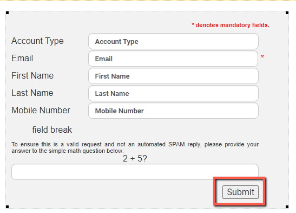296x213 pixels.
Task: Click the Last Name input field
Action: coord(173,94)
